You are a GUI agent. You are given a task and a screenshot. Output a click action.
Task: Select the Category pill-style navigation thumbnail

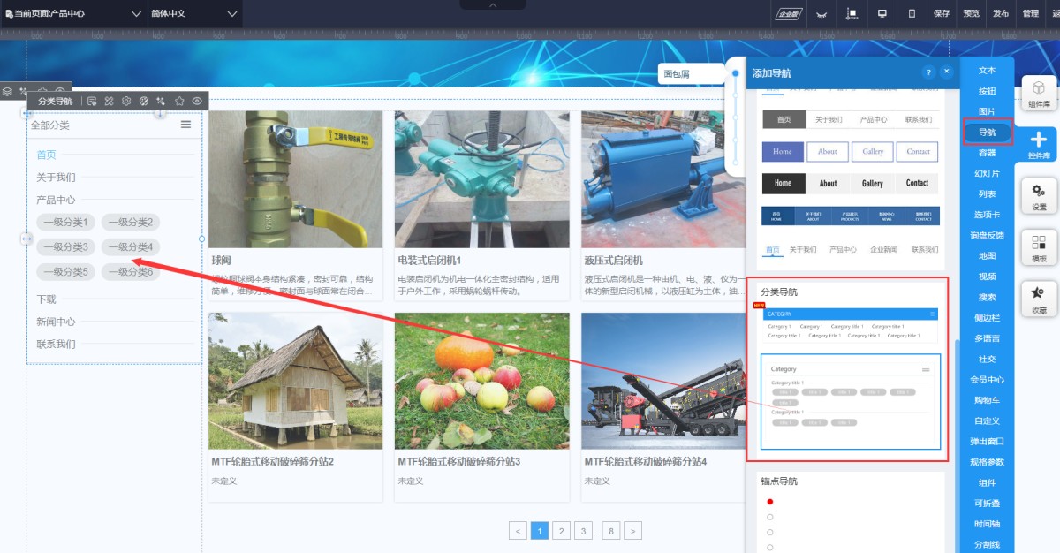(x=850, y=400)
